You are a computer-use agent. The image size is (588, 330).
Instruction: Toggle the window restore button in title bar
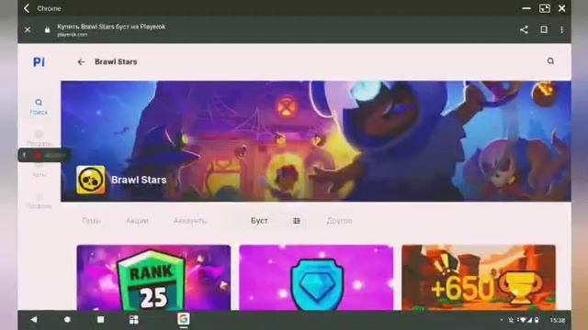[544, 8]
